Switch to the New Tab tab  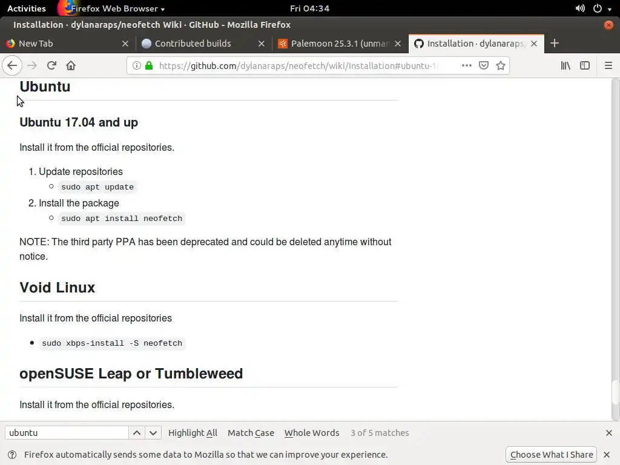tap(67, 44)
